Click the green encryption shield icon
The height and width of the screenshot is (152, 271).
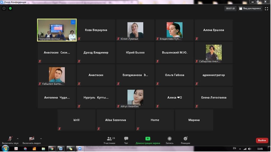coord(10,8)
